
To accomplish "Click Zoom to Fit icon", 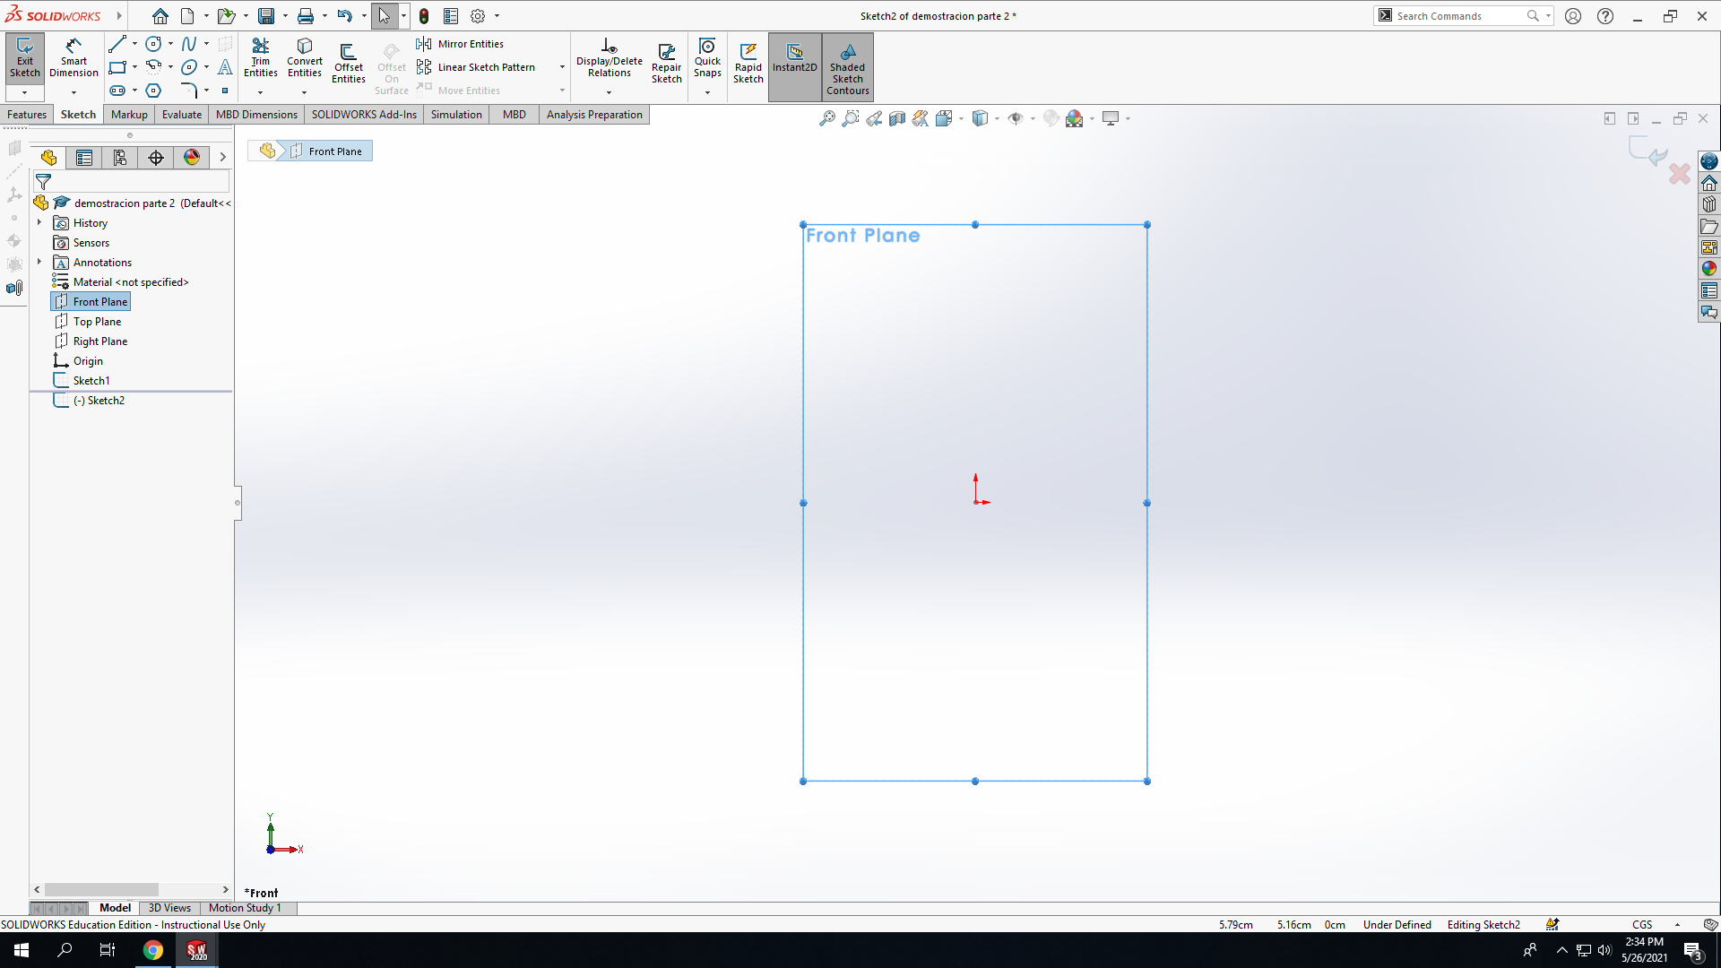I will [827, 118].
